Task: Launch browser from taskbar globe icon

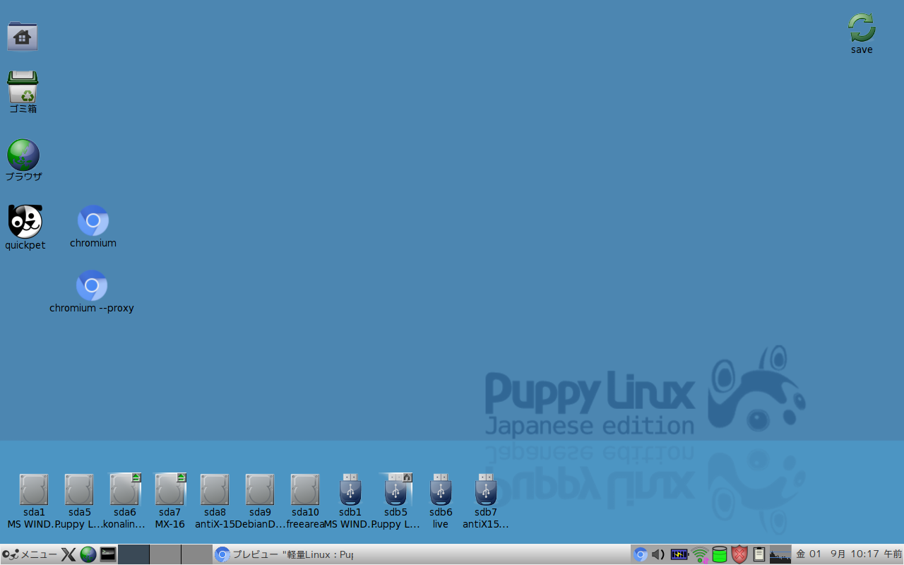Action: (x=88, y=554)
